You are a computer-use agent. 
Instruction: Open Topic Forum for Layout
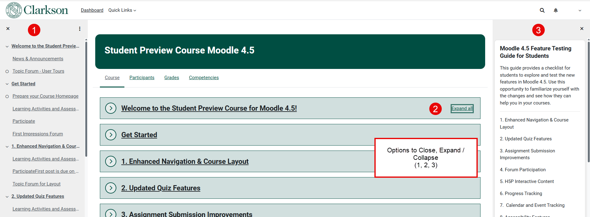click(x=37, y=184)
